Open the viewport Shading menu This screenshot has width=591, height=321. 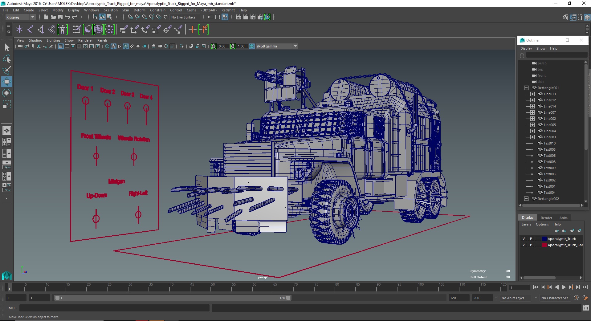coord(35,40)
